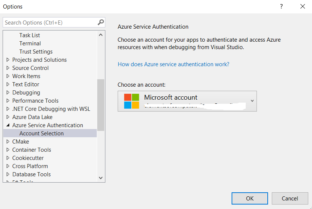Select Azure Data Lake label
This screenshot has width=312, height=209.
pyautogui.click(x=32, y=117)
